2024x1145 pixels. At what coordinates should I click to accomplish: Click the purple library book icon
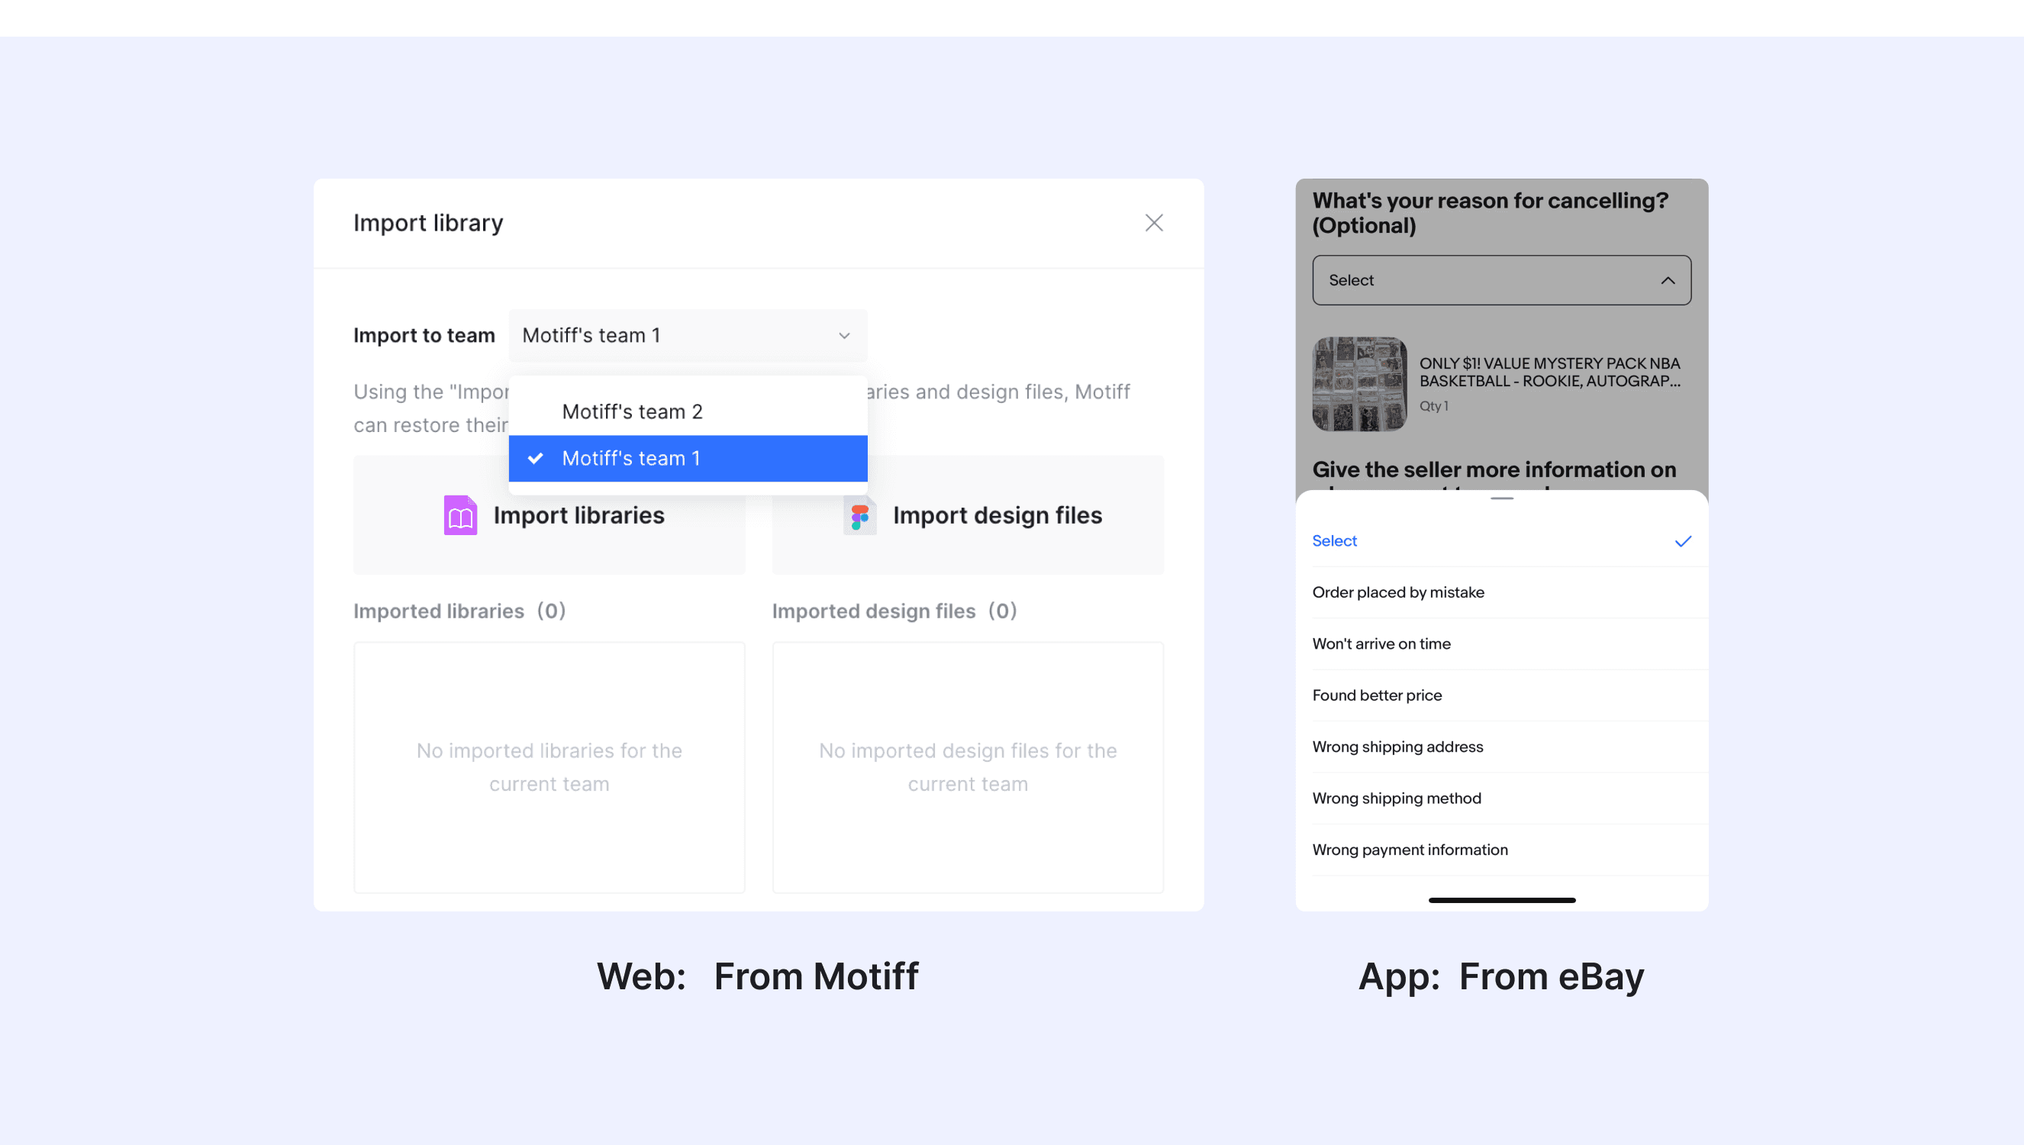461,516
